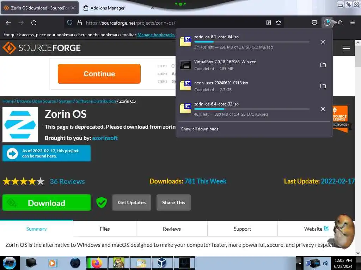Click the Share This button

tap(173, 202)
